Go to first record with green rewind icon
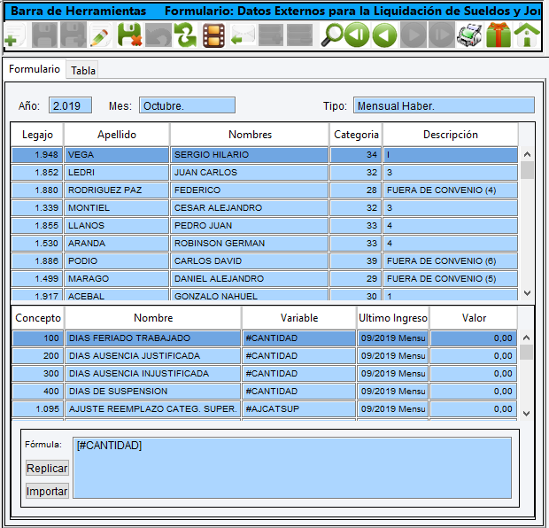The height and width of the screenshot is (528, 549). click(x=357, y=36)
